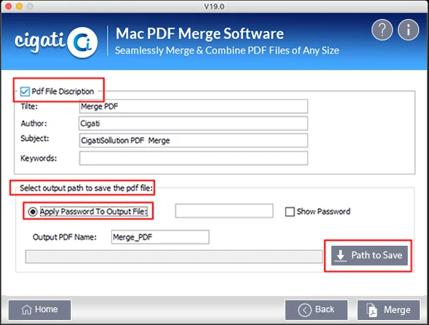Select Apply Password To Output File radio
429x325 pixels.
(x=33, y=212)
